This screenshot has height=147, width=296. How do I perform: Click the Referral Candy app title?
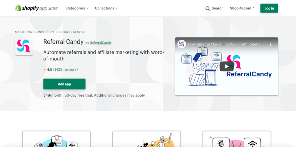(63, 42)
